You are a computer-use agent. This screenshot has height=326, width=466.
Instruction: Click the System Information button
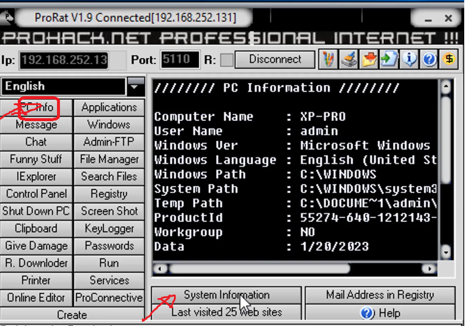pos(226,295)
